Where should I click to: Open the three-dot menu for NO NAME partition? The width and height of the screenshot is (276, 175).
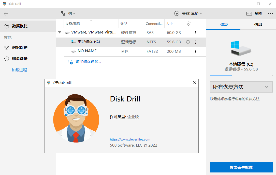[x=195, y=51]
